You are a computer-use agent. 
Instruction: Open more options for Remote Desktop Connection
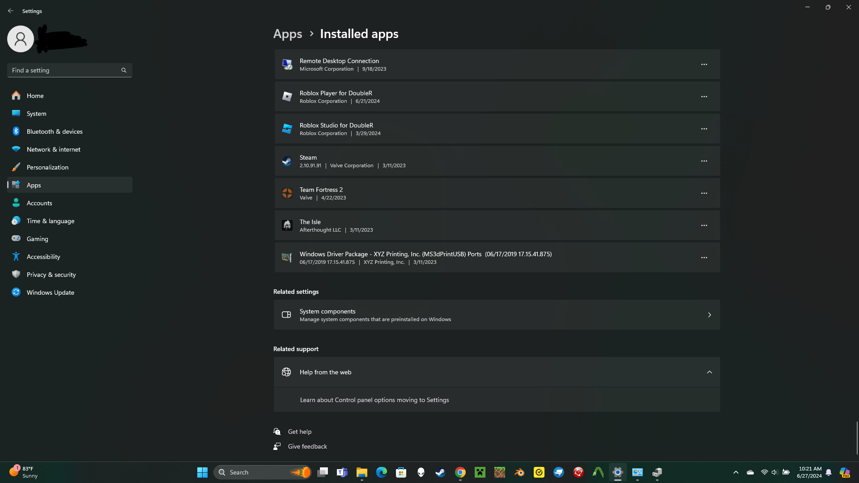coord(704,64)
